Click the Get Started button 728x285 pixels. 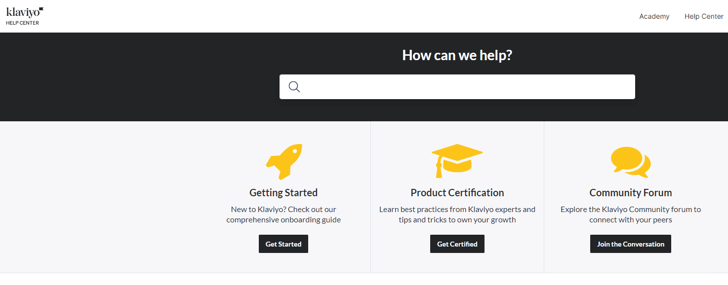click(x=283, y=244)
